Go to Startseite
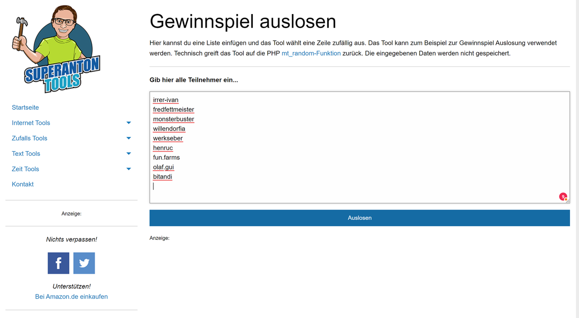 pos(25,108)
